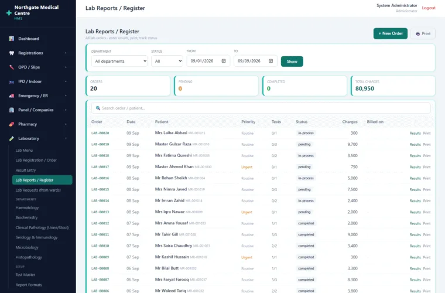Print order for Master Ahmed Khan
445x293 pixels.
pyautogui.click(x=427, y=167)
